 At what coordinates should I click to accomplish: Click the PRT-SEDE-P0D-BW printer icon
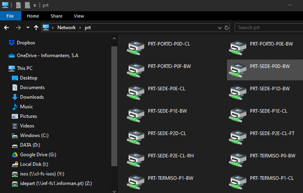click(x=237, y=70)
